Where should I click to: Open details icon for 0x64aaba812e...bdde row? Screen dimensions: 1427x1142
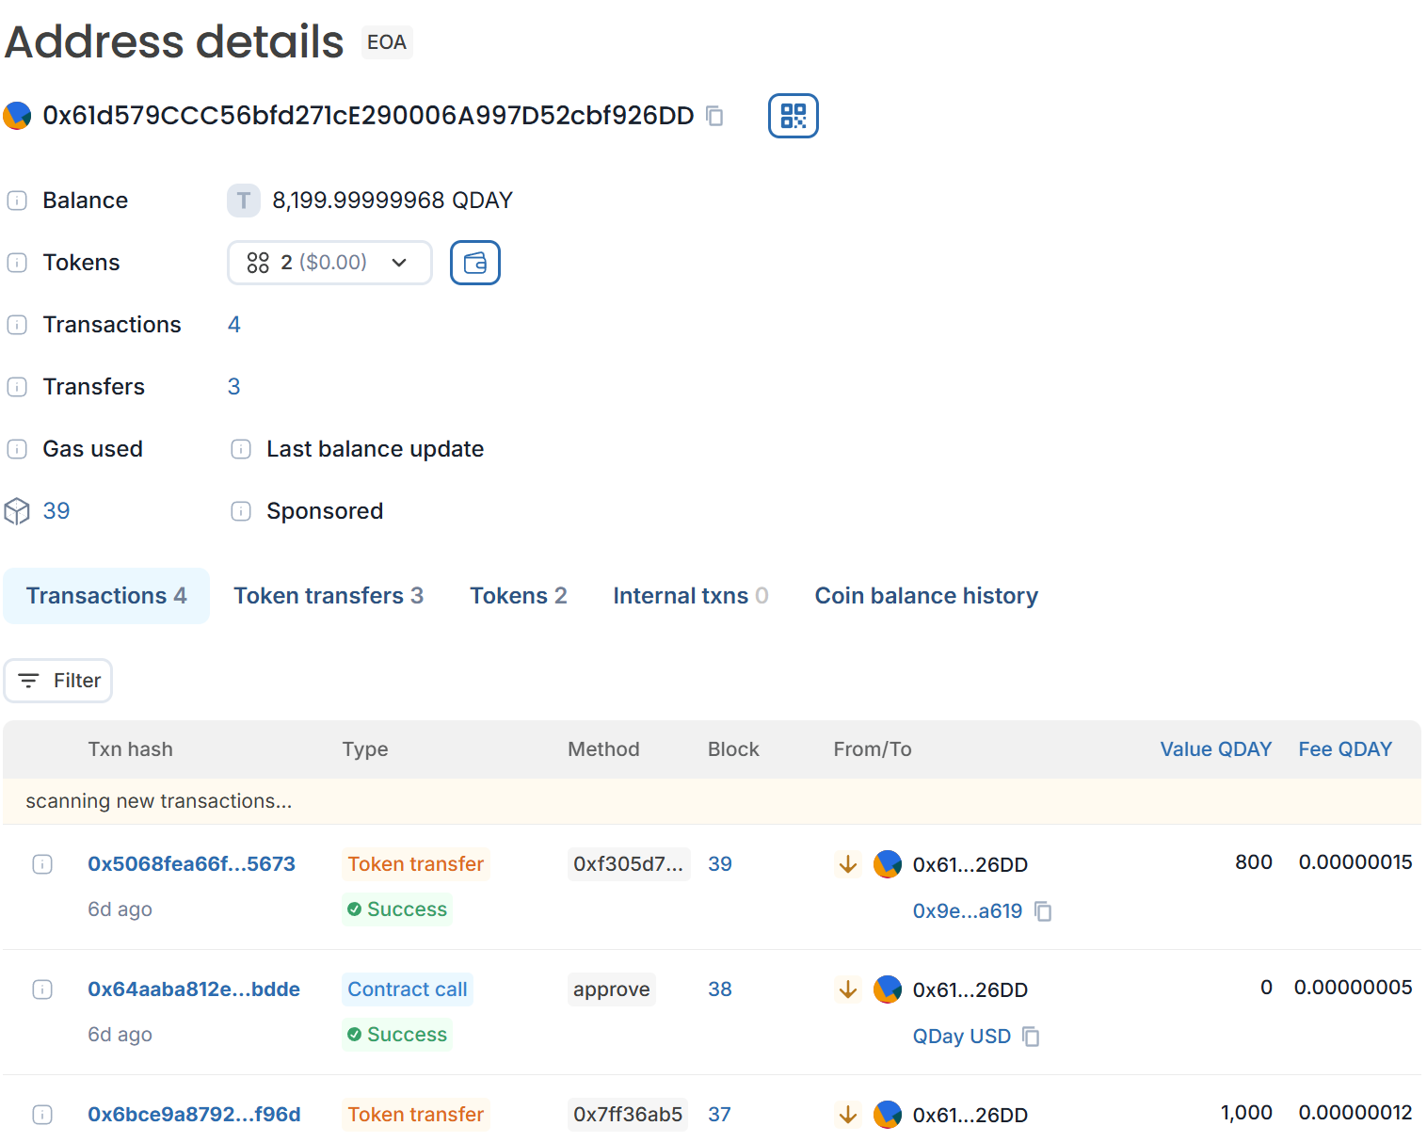pyautogui.click(x=42, y=989)
